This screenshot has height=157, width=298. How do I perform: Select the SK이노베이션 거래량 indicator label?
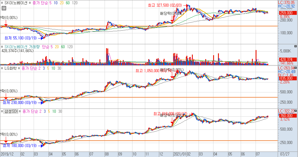22,47
